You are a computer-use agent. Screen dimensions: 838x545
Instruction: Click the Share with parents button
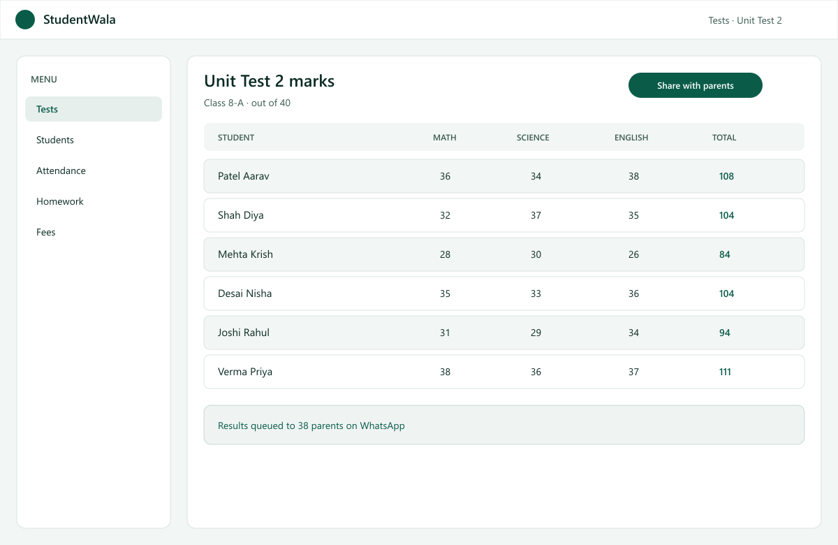pos(696,85)
